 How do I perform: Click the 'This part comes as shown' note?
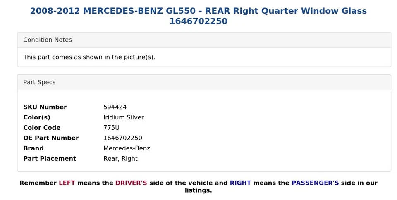89,57
